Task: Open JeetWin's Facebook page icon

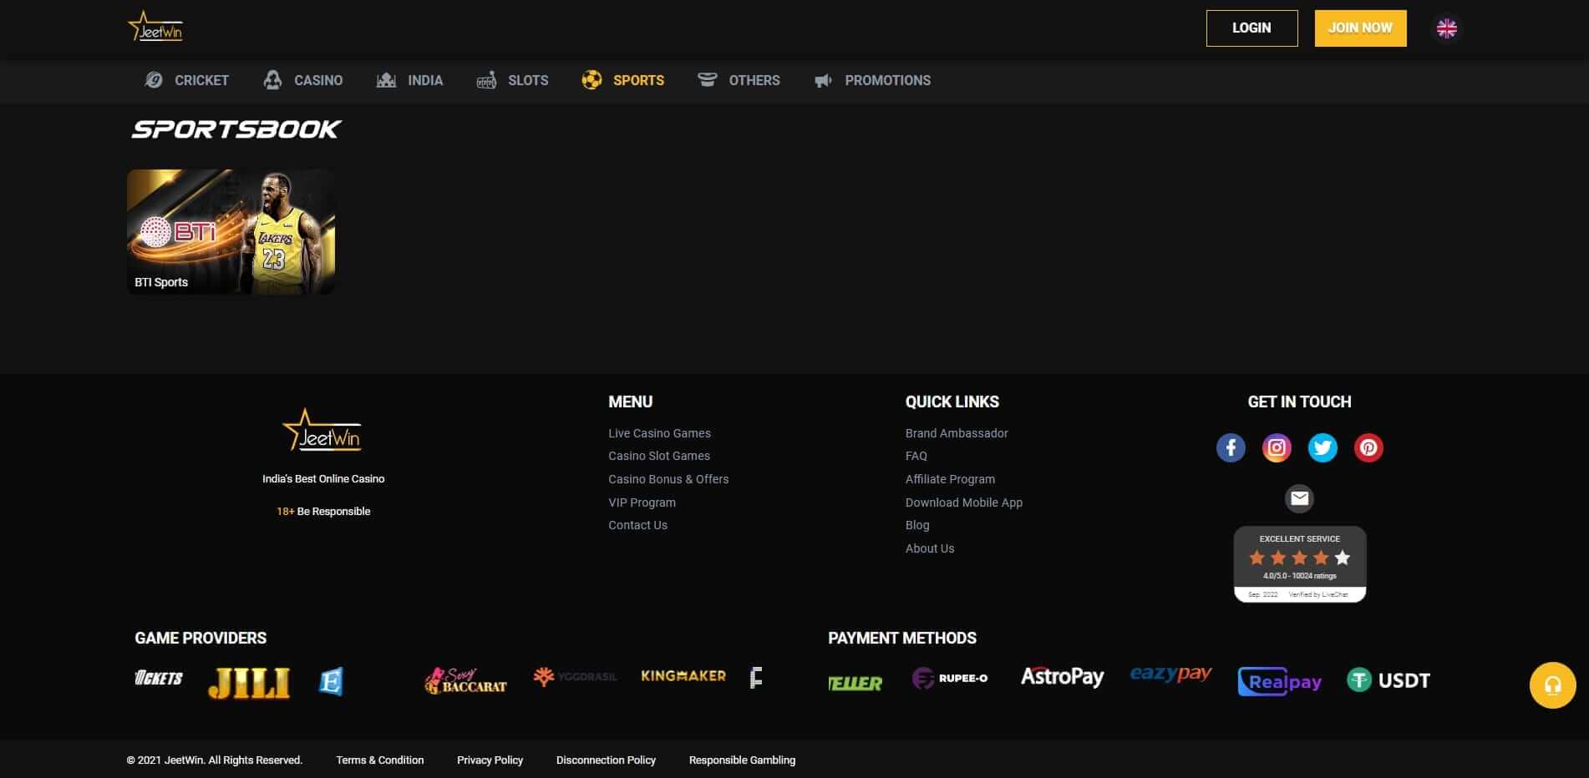Action: coord(1230,447)
